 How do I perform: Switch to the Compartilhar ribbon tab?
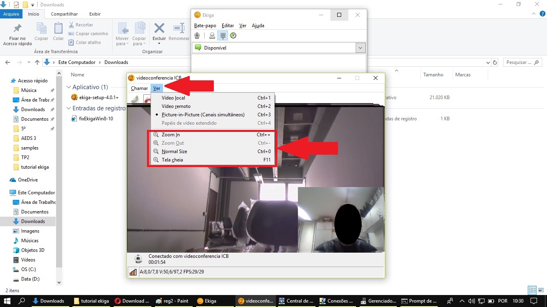click(x=64, y=14)
